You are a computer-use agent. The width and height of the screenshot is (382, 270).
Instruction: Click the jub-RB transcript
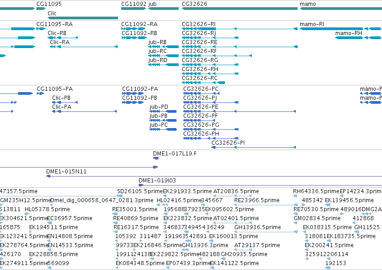coord(163,47)
